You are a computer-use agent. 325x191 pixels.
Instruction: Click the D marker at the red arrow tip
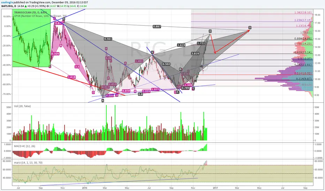tap(250, 28)
